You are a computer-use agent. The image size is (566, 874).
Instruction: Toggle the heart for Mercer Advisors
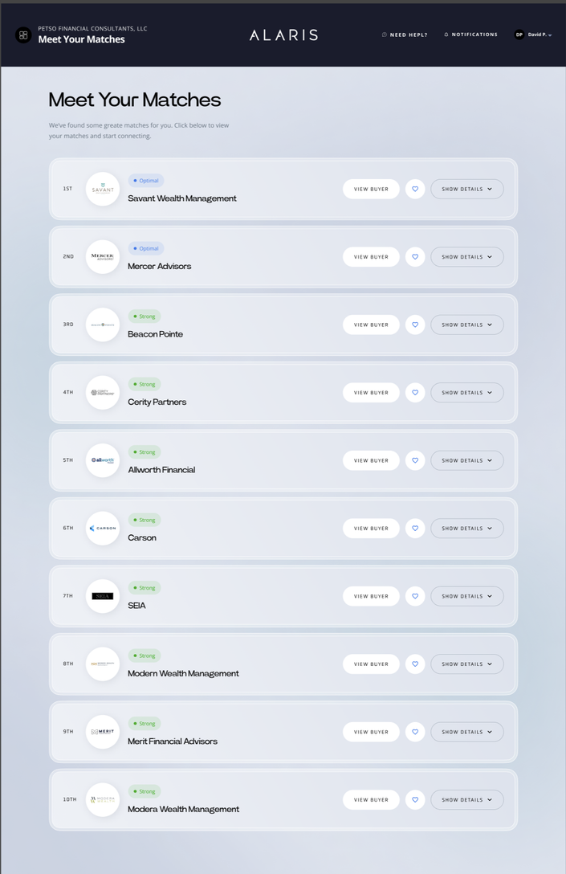[x=415, y=257]
